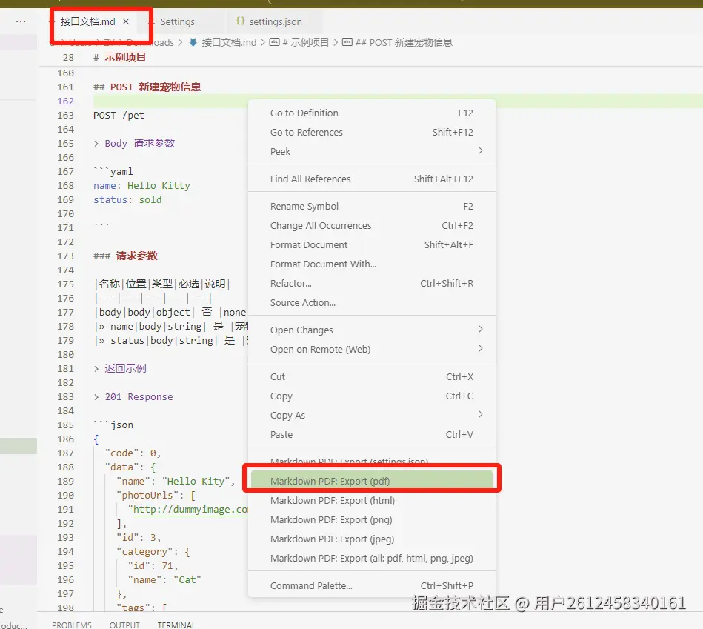Select Paste from context menu
Screen dimensions: 703x629
pos(372,434)
